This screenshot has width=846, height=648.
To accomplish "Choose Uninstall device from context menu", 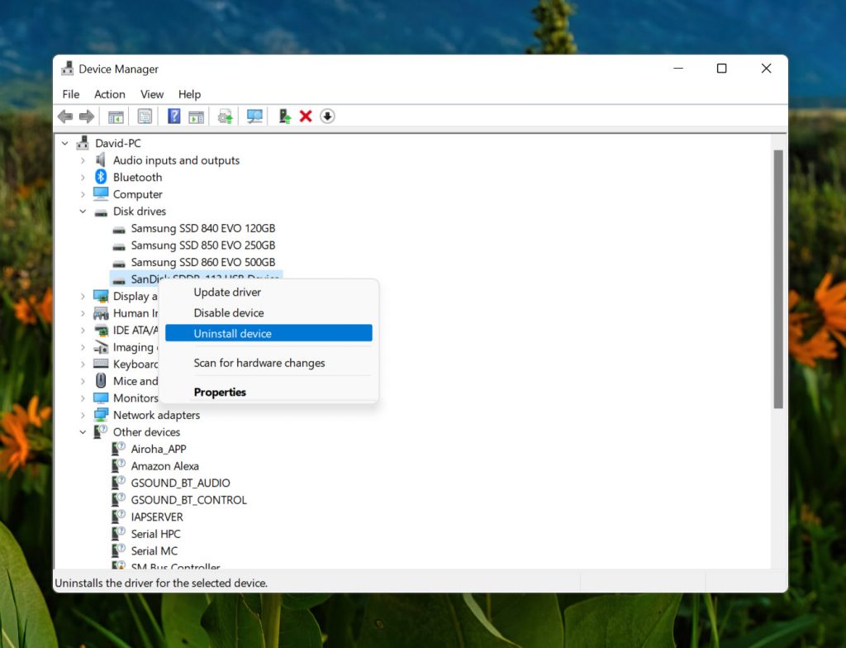I will point(231,332).
